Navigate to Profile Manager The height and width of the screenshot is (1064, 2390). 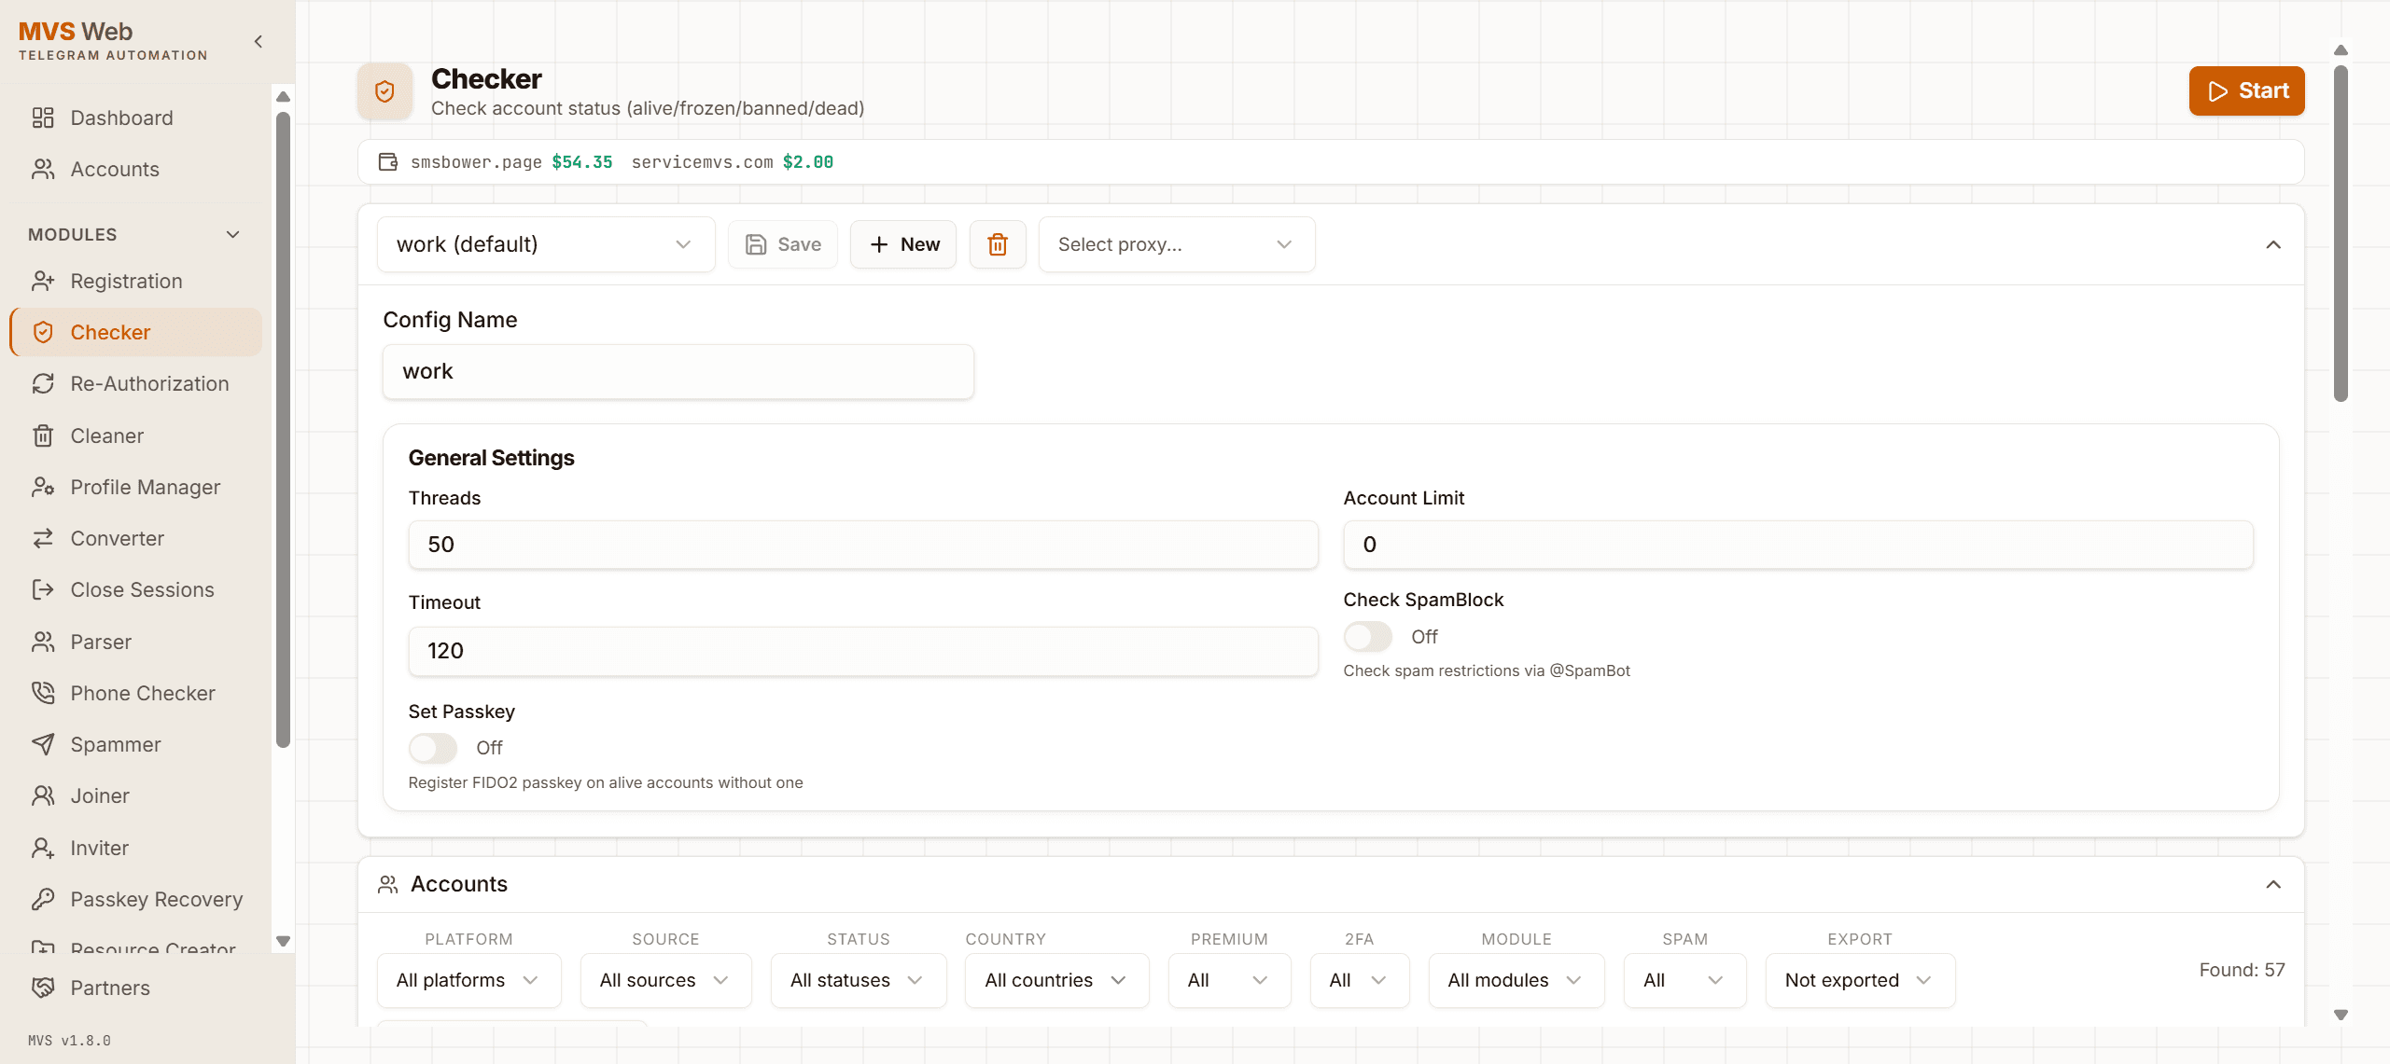pos(136,487)
